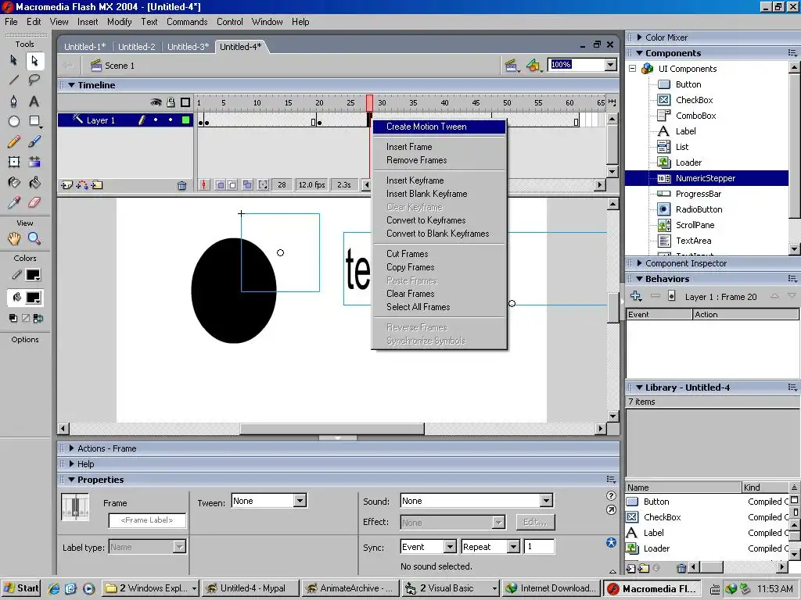Image resolution: width=801 pixels, height=600 pixels.
Task: Select the ProgressBar component
Action: [699, 194]
